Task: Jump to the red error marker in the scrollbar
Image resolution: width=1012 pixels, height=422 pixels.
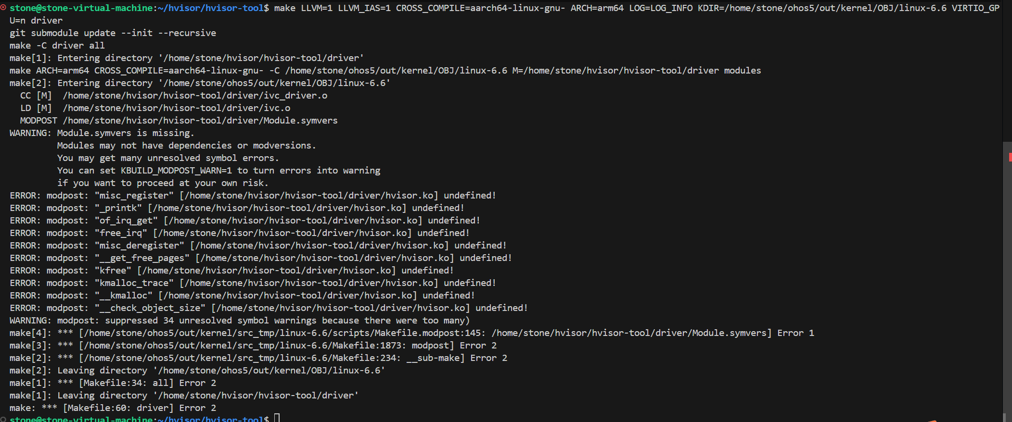Action: (x=1010, y=157)
